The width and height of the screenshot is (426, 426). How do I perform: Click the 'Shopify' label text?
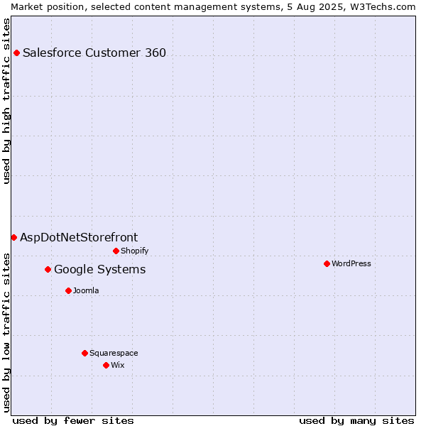click(134, 251)
